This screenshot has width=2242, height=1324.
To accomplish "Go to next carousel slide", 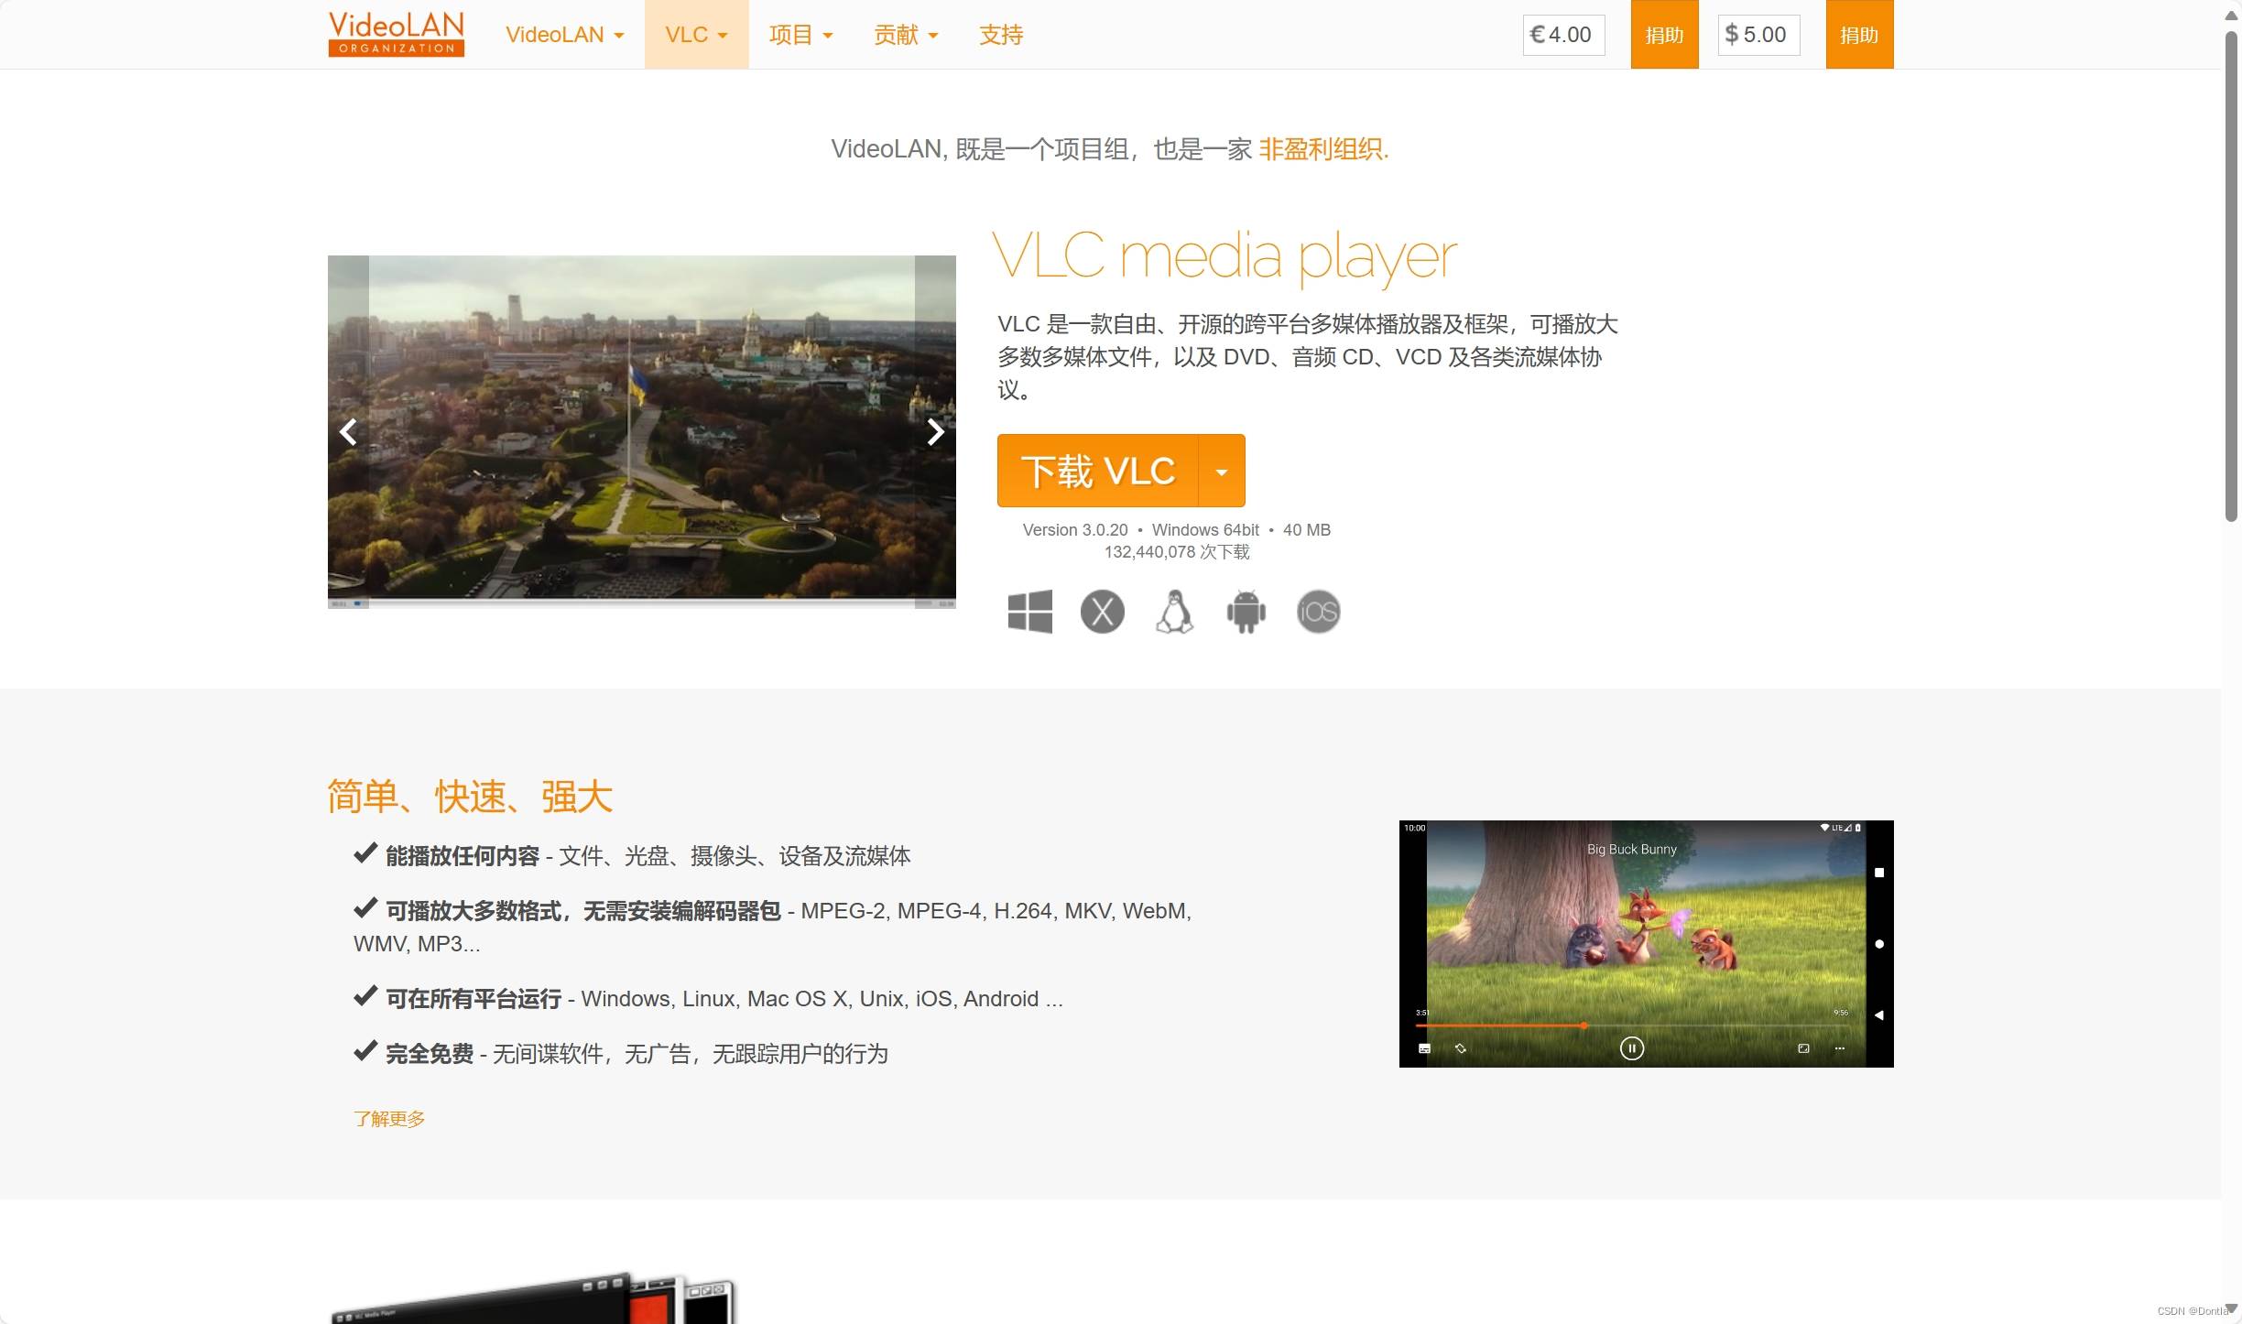I will [x=935, y=432].
